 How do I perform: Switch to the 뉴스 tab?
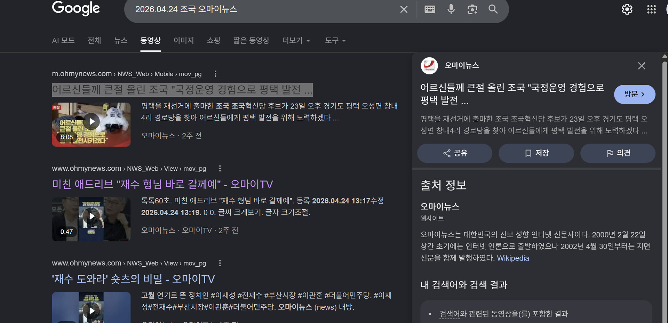click(121, 41)
